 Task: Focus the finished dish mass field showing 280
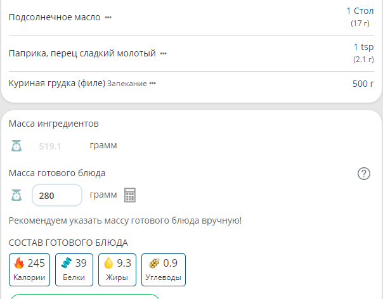(57, 196)
